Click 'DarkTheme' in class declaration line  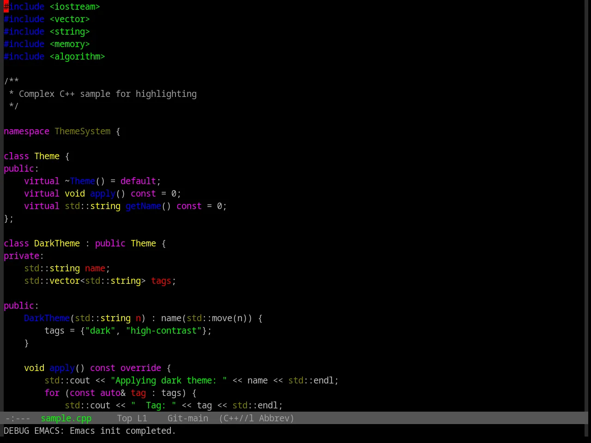click(57, 243)
